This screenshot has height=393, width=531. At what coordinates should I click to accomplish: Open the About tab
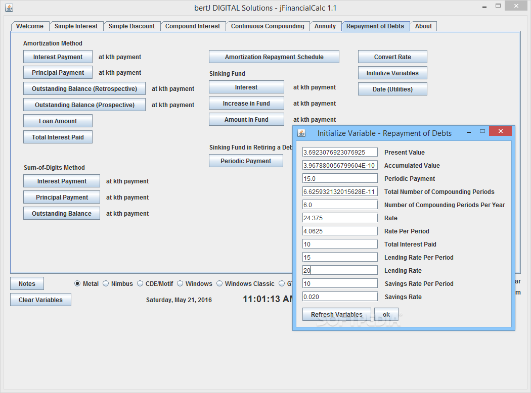(x=423, y=26)
